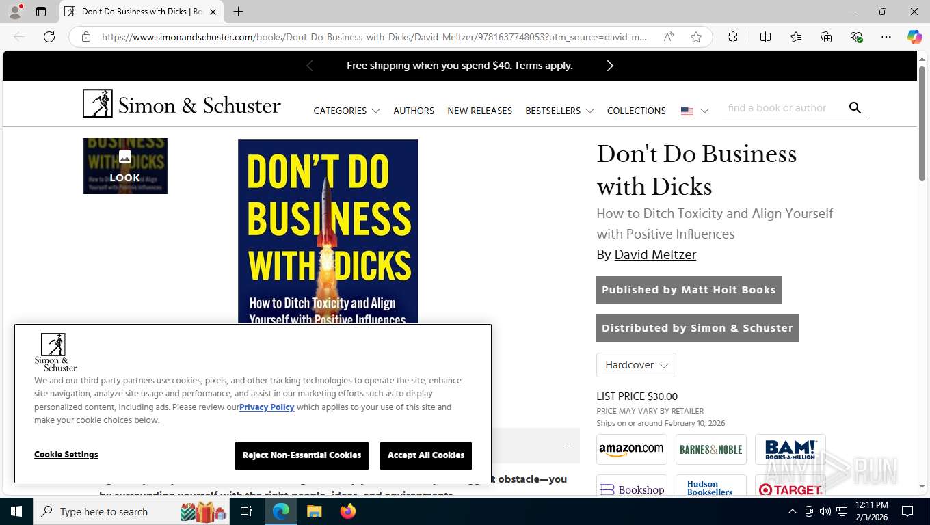Screen dimensions: 930x525
Task: Expand the BESTSELLERS menu
Action: pos(559,111)
